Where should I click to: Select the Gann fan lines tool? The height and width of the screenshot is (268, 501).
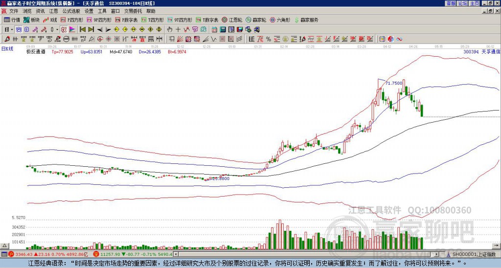[180, 39]
